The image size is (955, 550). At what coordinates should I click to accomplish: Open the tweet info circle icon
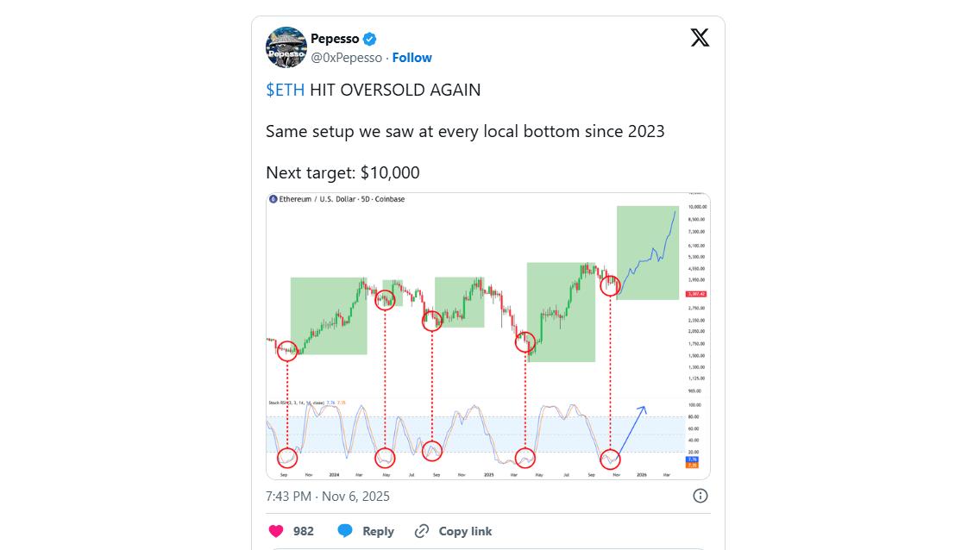coord(701,496)
